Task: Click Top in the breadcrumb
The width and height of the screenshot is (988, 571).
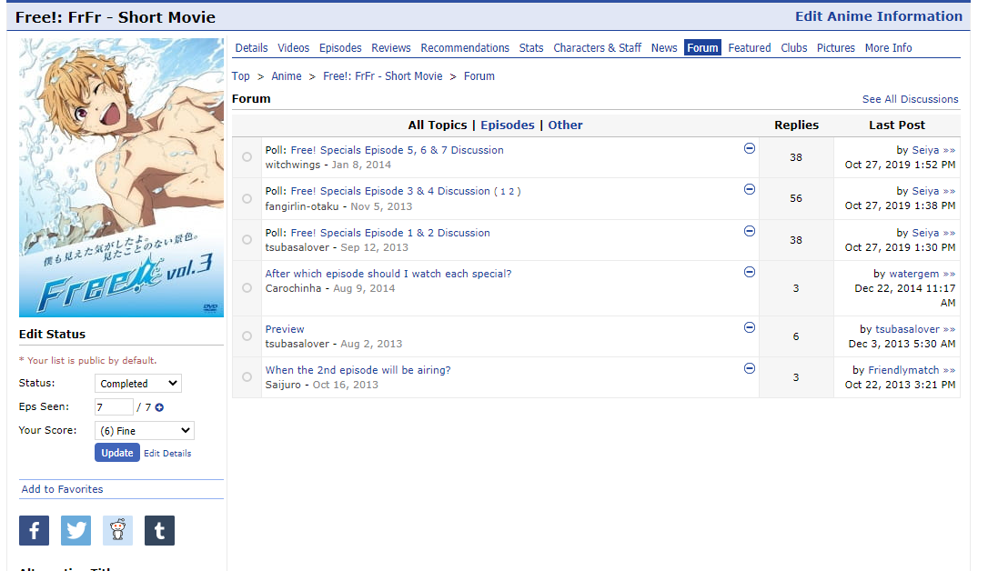Action: [x=241, y=76]
